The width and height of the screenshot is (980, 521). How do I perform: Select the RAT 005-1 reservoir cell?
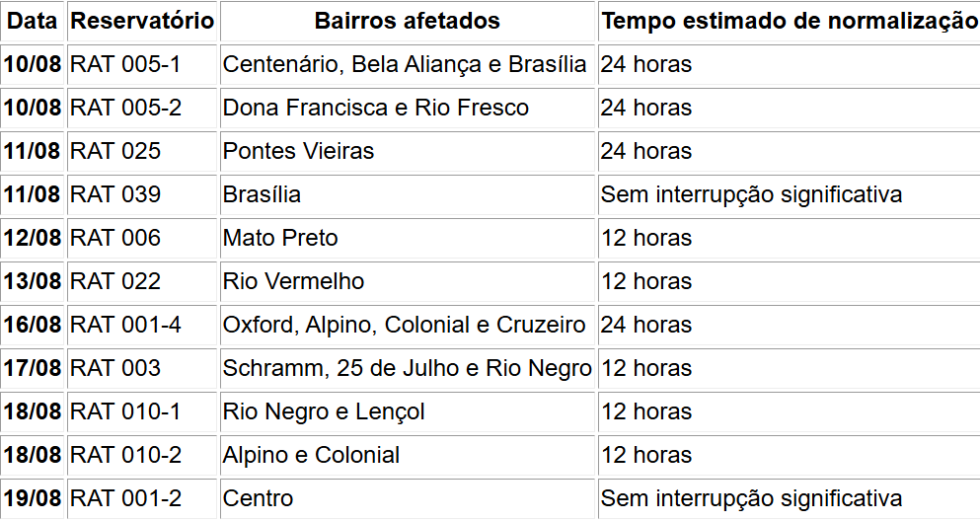142,64
